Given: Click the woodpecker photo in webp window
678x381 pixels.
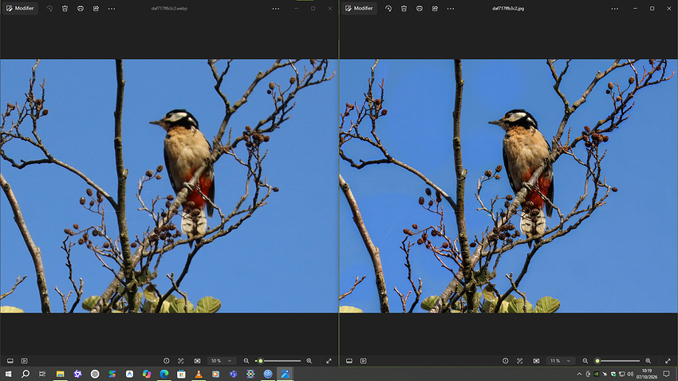Looking at the screenshot, I should [169, 186].
